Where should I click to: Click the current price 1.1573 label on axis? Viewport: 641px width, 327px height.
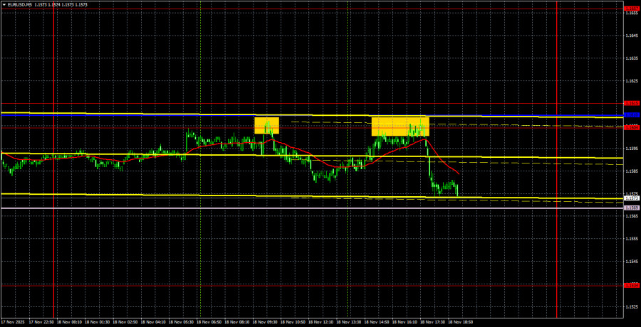coord(631,198)
